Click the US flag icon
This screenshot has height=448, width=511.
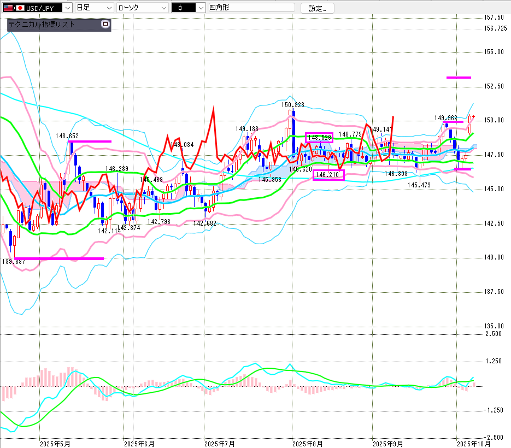coord(8,8)
